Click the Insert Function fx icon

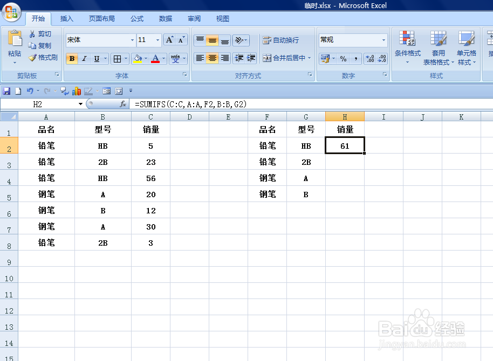[x=122, y=104]
